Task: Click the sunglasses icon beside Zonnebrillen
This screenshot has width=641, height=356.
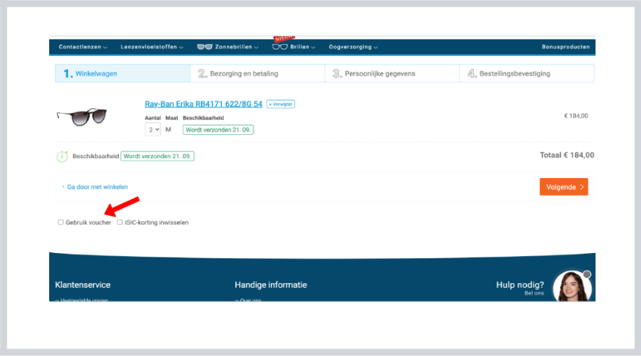Action: click(204, 47)
